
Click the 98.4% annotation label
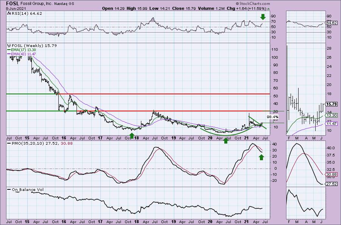tap(272, 117)
